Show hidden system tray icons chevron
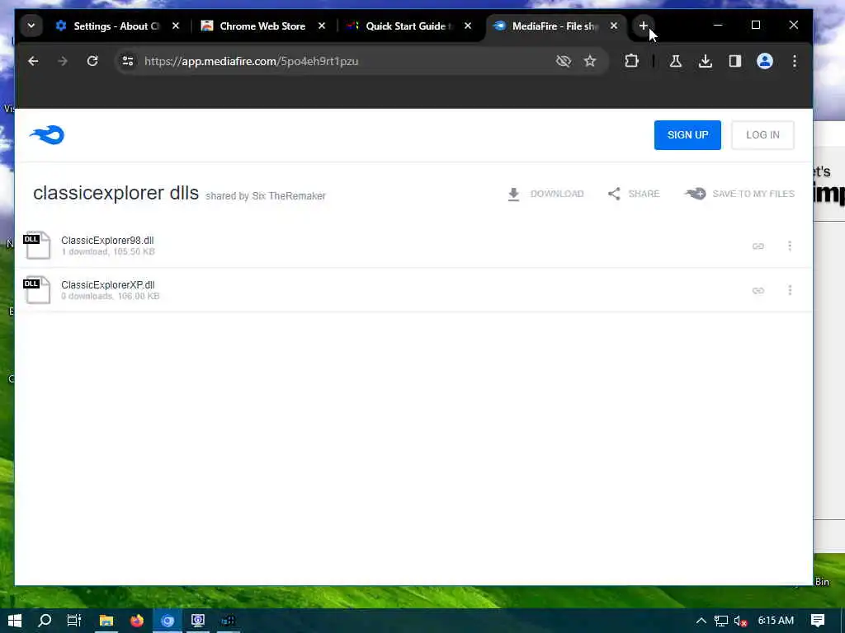The height and width of the screenshot is (633, 845). 701,621
